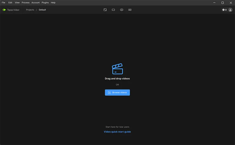Select the Default project breadcrumb
235x145 pixels.
(x=42, y=10)
